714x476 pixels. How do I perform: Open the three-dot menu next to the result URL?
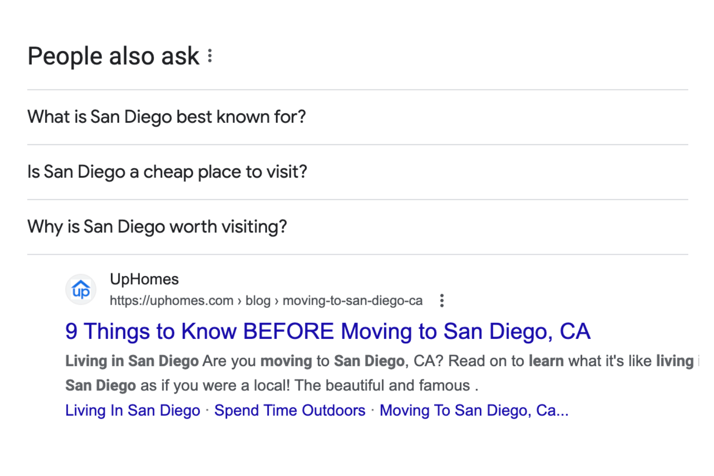pos(442,300)
